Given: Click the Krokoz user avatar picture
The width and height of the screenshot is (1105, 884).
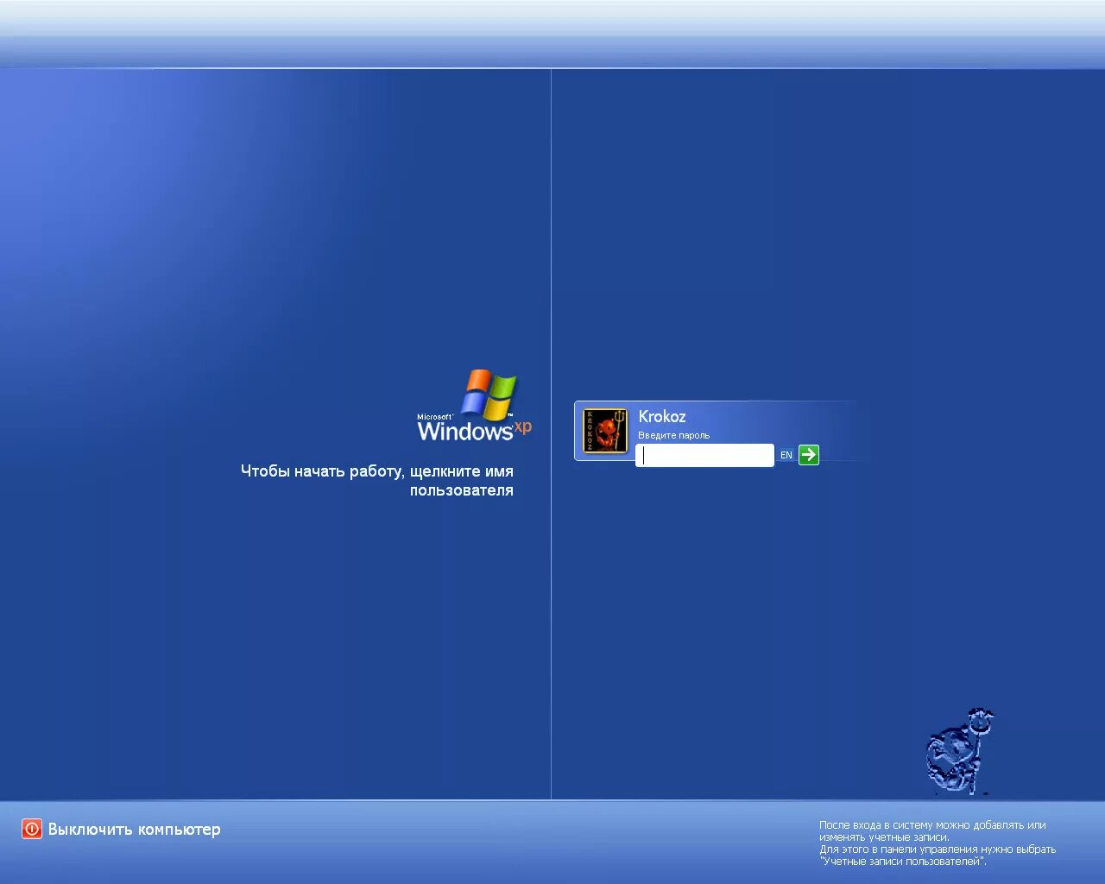Looking at the screenshot, I should click(605, 431).
